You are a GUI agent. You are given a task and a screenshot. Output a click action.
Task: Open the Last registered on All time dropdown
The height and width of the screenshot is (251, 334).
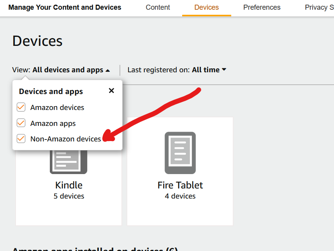click(x=209, y=70)
